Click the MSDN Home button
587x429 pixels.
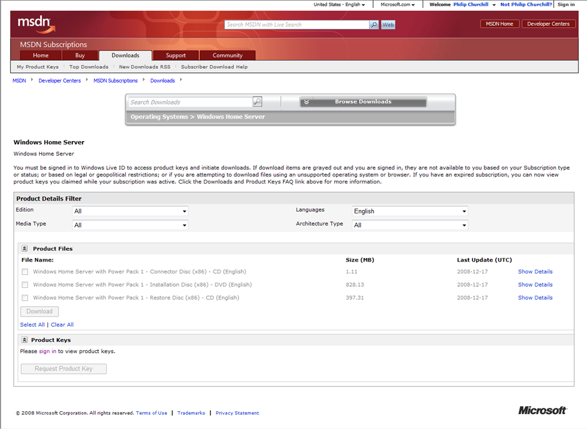click(499, 24)
